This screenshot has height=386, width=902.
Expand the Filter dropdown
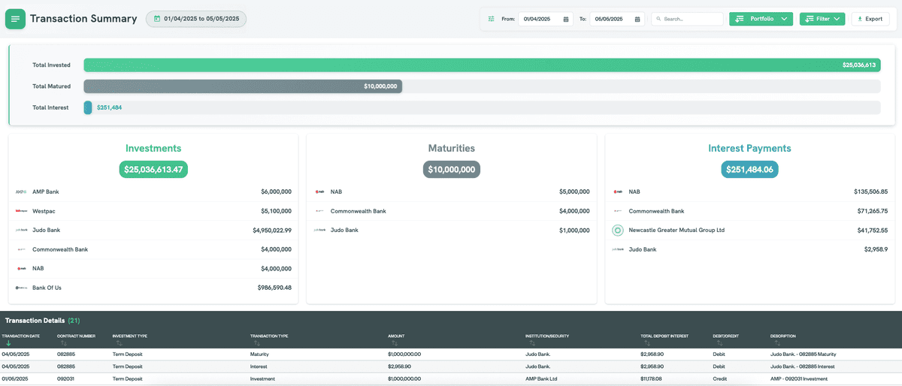(x=822, y=19)
